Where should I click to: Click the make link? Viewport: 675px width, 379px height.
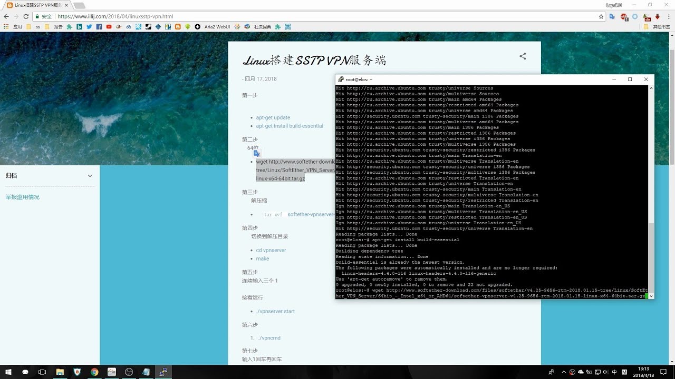pyautogui.click(x=263, y=258)
